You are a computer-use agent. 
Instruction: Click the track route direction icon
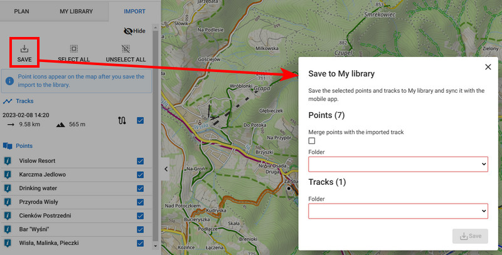(x=122, y=120)
